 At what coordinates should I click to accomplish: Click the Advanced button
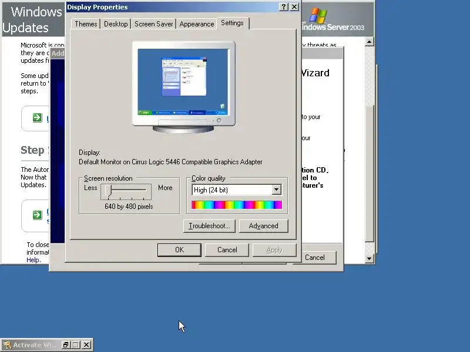[263, 226]
